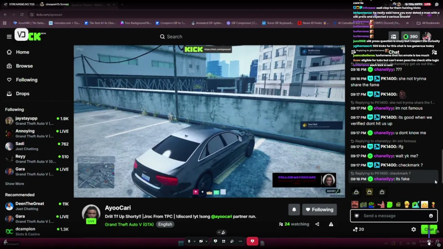The height and width of the screenshot is (249, 443).
Task: Insert the frog with rose emote
Action: 372,205
